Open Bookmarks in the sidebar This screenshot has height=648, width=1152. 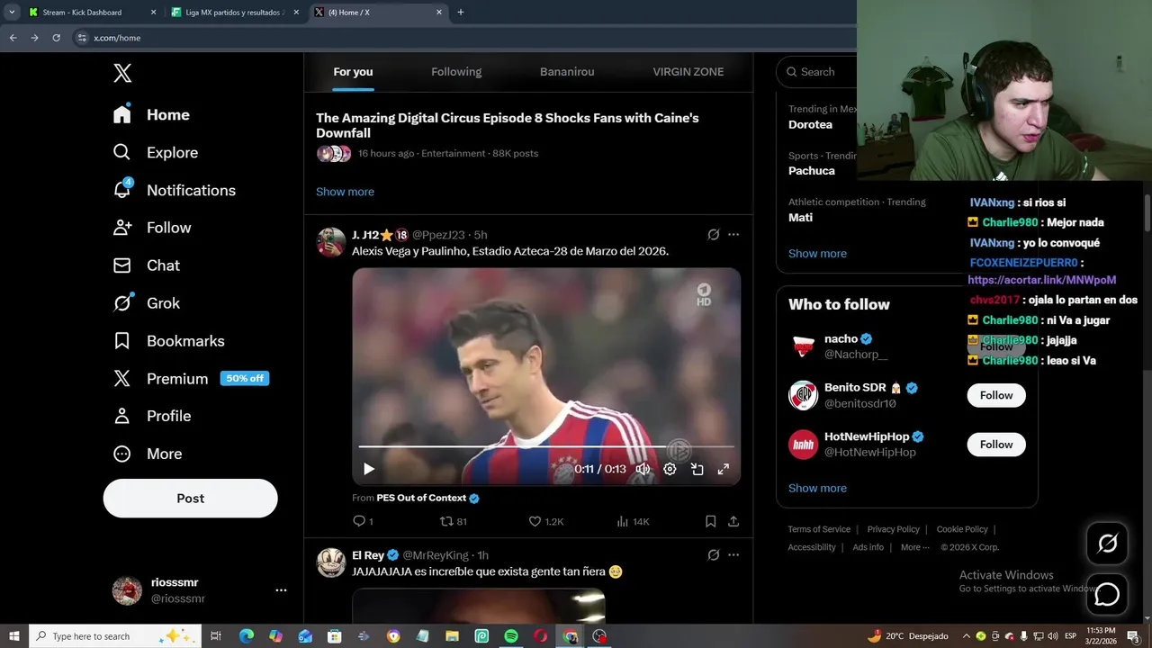tap(168, 341)
